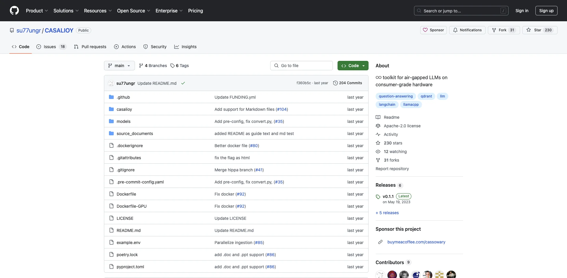
Task: Expand the Resources navigation menu
Action: [98, 11]
